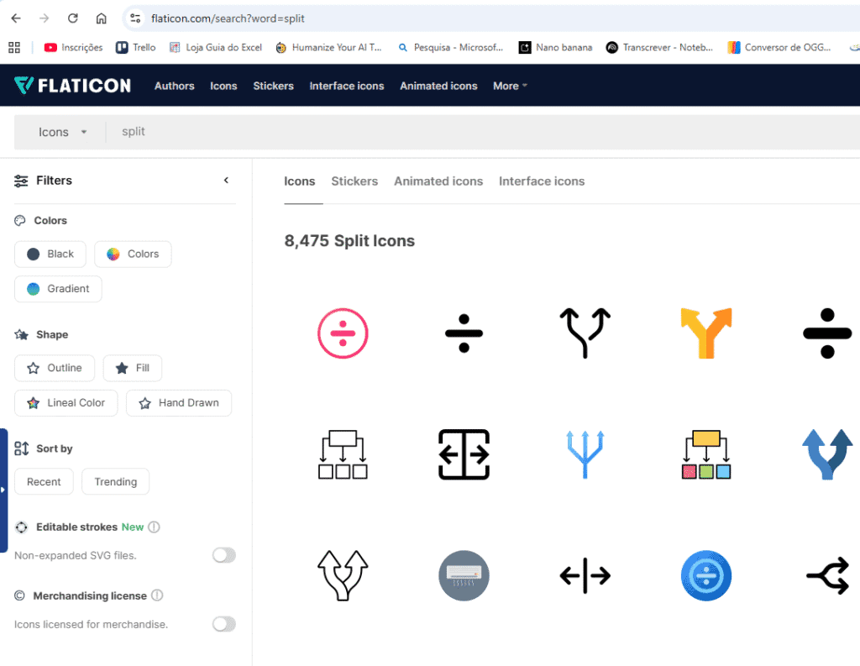The width and height of the screenshot is (860, 666).
Task: Filter by Outline shape
Action: pos(55,368)
